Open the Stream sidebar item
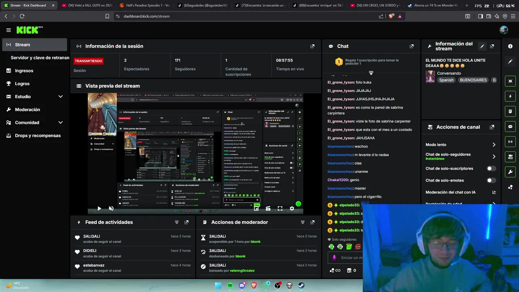Viewport: 519px width, 292px height. click(x=34, y=45)
